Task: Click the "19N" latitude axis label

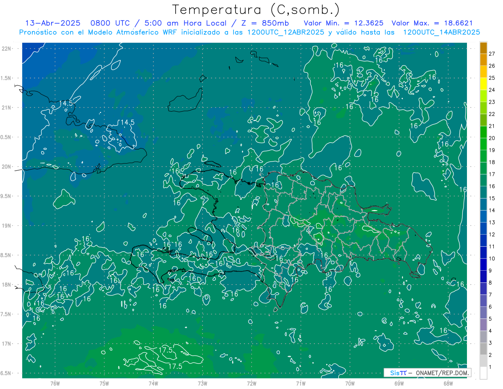Action: [6, 226]
